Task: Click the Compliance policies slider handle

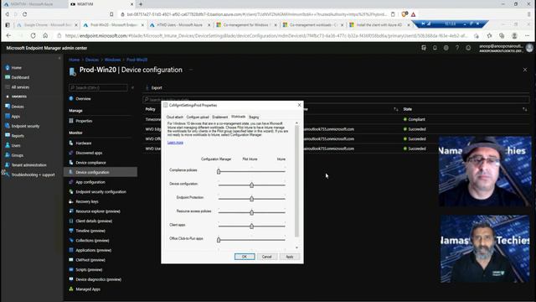Action: point(219,171)
